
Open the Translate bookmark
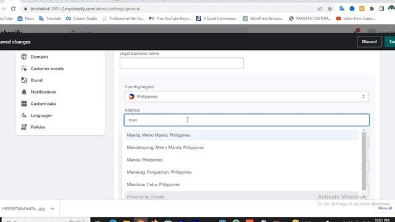tap(50, 18)
